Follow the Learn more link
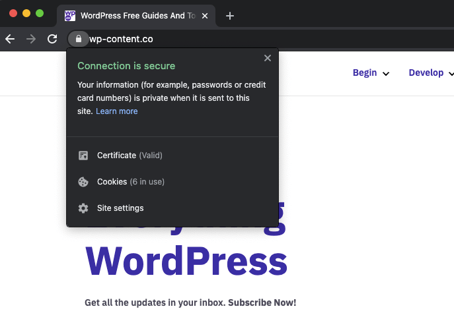Viewport: 454px width, 317px height. [x=117, y=111]
